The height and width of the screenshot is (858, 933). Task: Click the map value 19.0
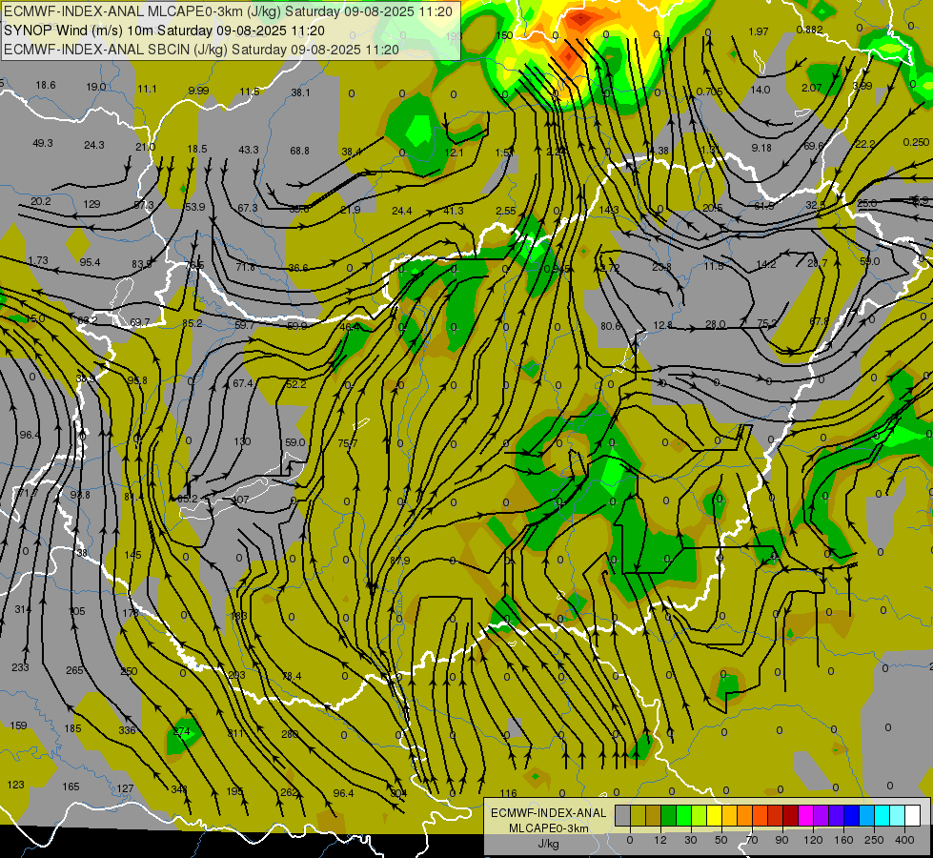tap(96, 87)
